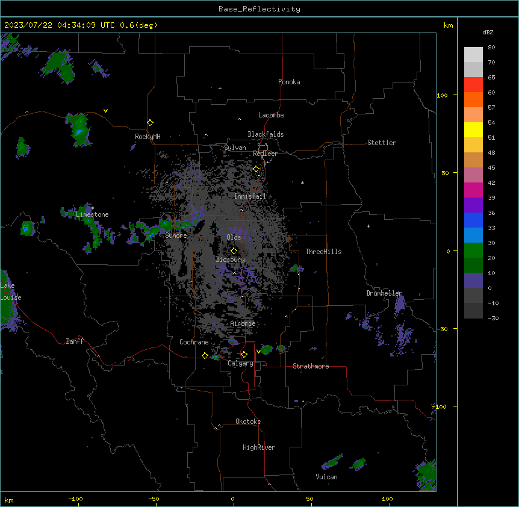This screenshot has height=507, width=519.
Task: Select the bright green 20-30 dBZ swatch
Action: click(473, 250)
